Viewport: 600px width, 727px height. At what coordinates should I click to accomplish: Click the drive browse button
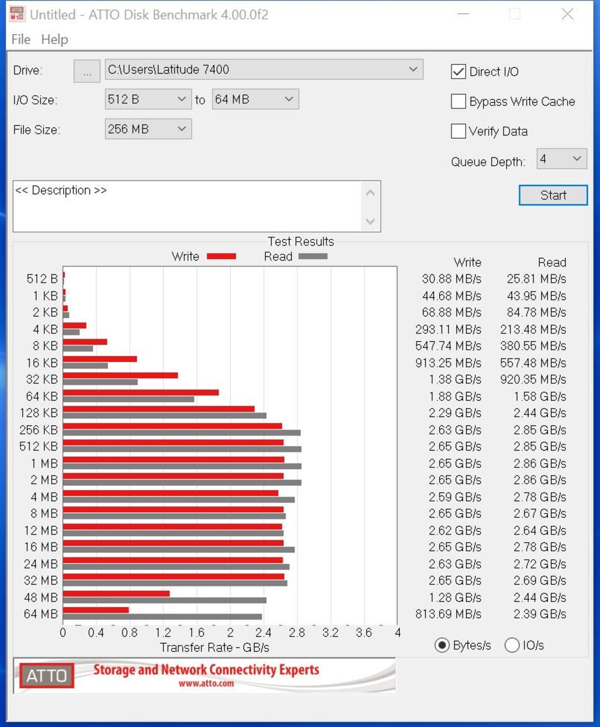pyautogui.click(x=86, y=71)
